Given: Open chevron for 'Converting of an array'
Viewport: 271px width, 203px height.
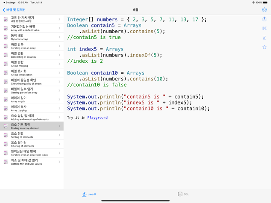Looking at the screenshot, I should (59, 55).
